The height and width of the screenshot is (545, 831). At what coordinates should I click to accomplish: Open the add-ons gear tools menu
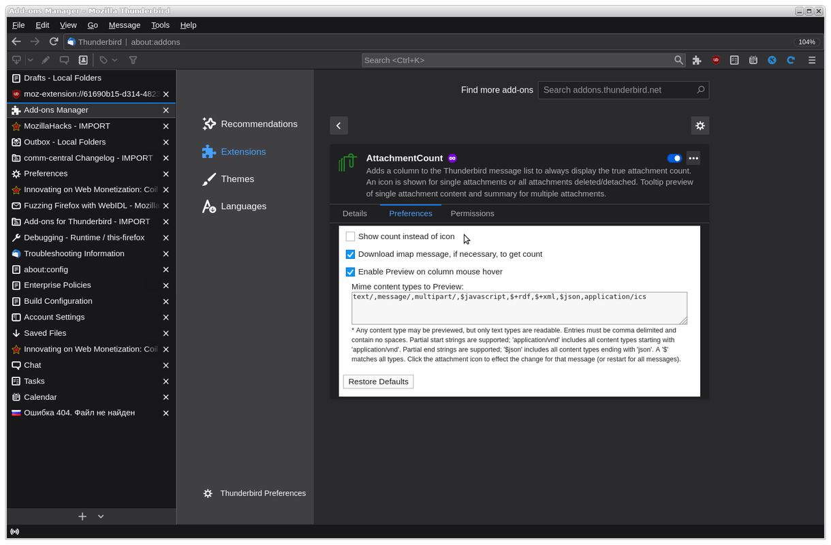point(700,125)
